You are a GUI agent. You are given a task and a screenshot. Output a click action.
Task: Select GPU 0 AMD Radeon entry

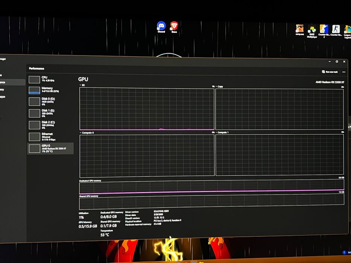[x=50, y=148]
